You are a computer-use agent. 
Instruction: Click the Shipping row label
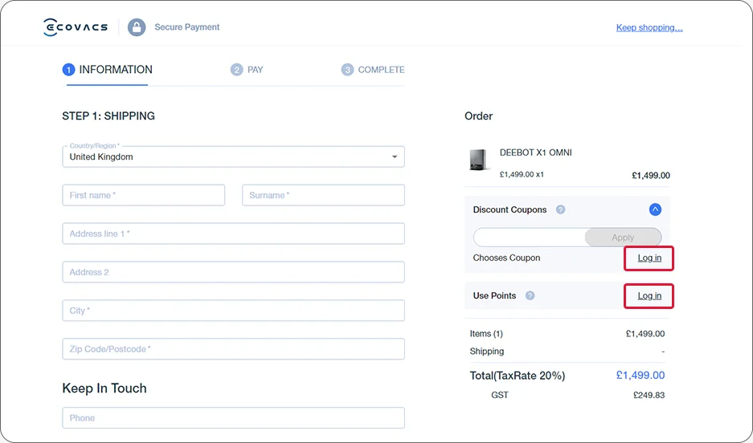tap(486, 352)
